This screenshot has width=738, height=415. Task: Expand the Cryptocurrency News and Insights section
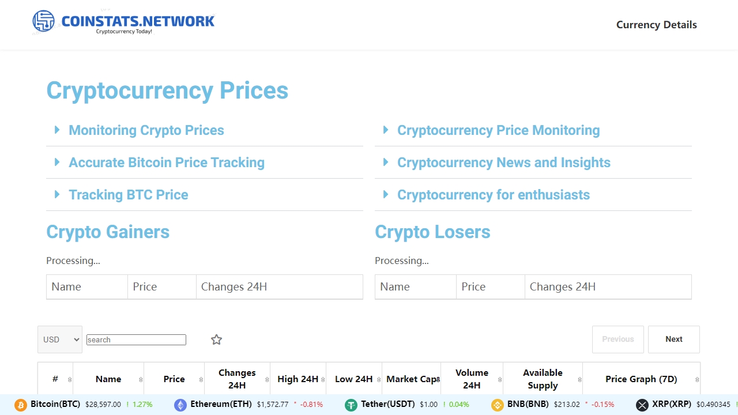click(503, 163)
